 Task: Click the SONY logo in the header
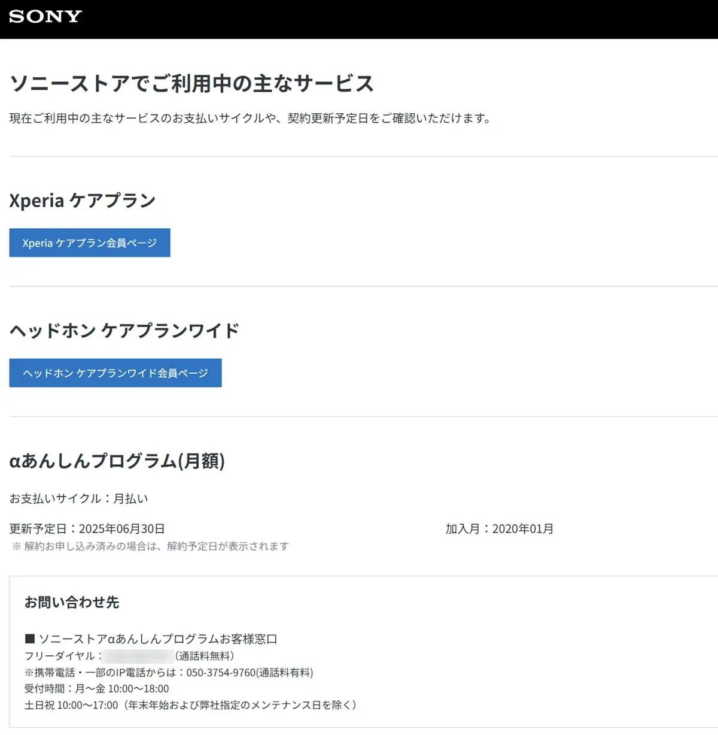(x=45, y=16)
